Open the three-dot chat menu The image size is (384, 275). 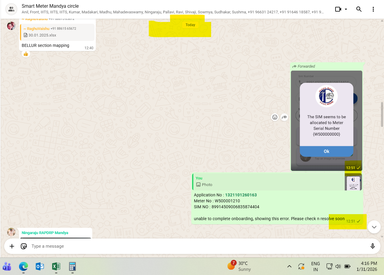tap(373, 9)
